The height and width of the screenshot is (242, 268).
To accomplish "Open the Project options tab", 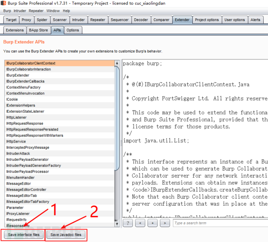I will (207, 20).
